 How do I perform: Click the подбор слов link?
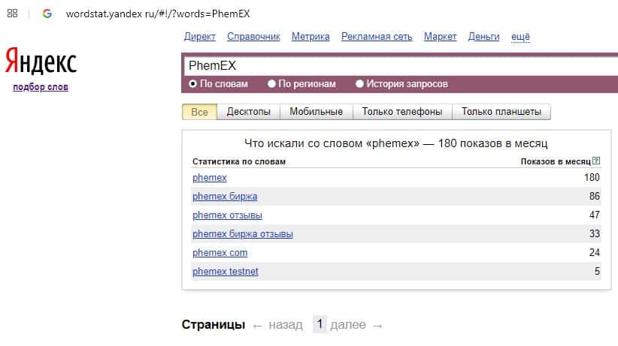pyautogui.click(x=41, y=87)
